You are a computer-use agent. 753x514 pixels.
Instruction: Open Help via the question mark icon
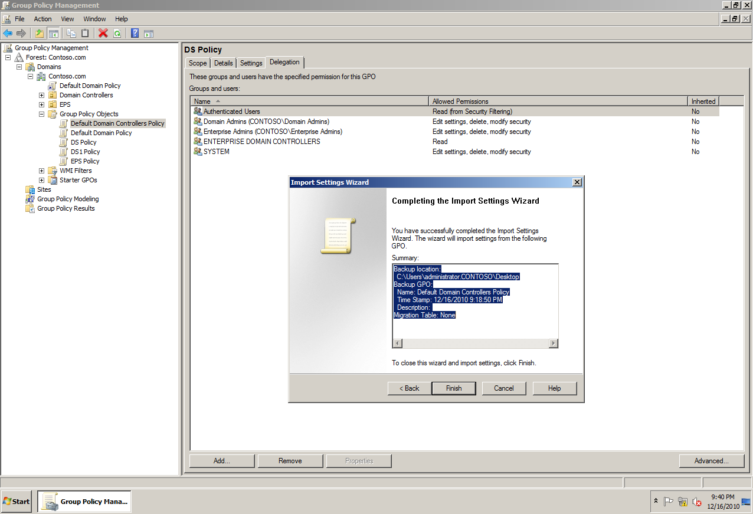[135, 33]
